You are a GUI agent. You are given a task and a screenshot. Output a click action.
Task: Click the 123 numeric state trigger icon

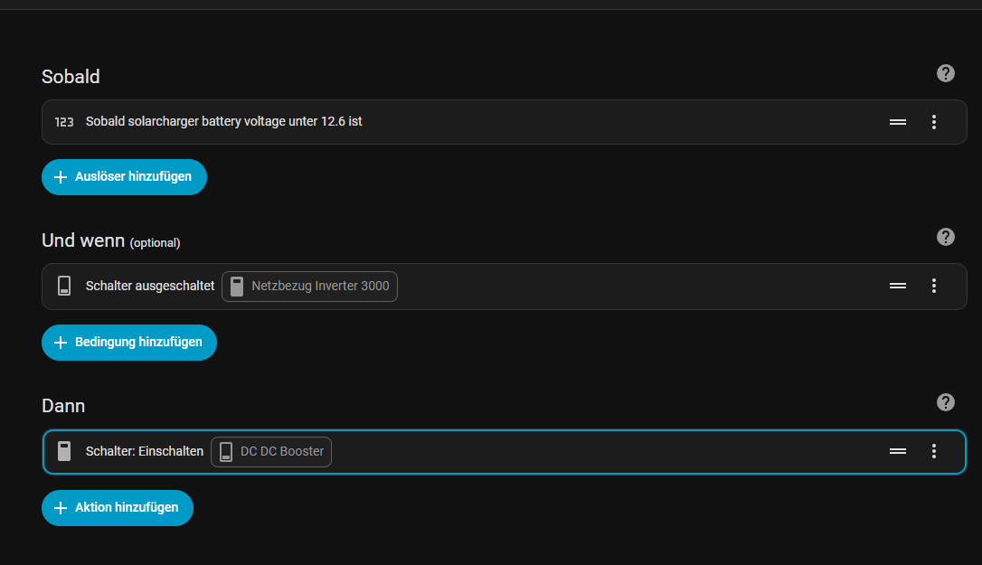pyautogui.click(x=64, y=122)
